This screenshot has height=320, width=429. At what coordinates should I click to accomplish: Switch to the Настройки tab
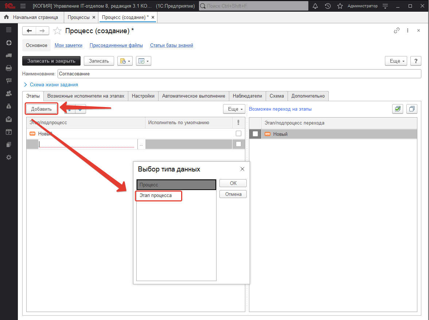[x=143, y=96]
